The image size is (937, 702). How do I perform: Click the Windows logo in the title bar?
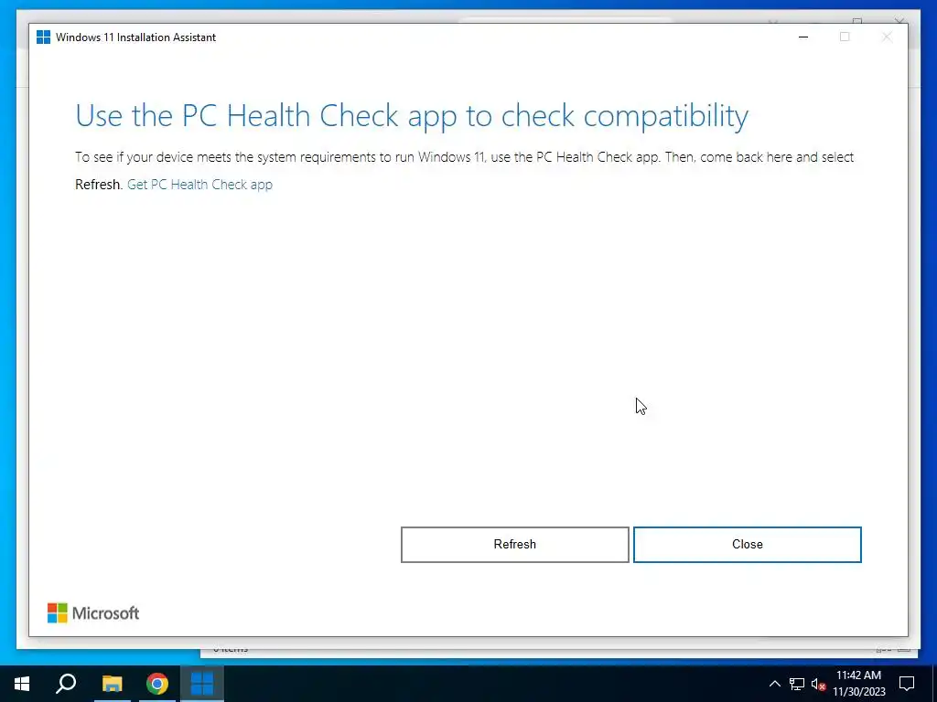point(43,37)
